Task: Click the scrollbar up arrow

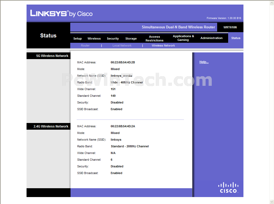Action: click(272, 2)
